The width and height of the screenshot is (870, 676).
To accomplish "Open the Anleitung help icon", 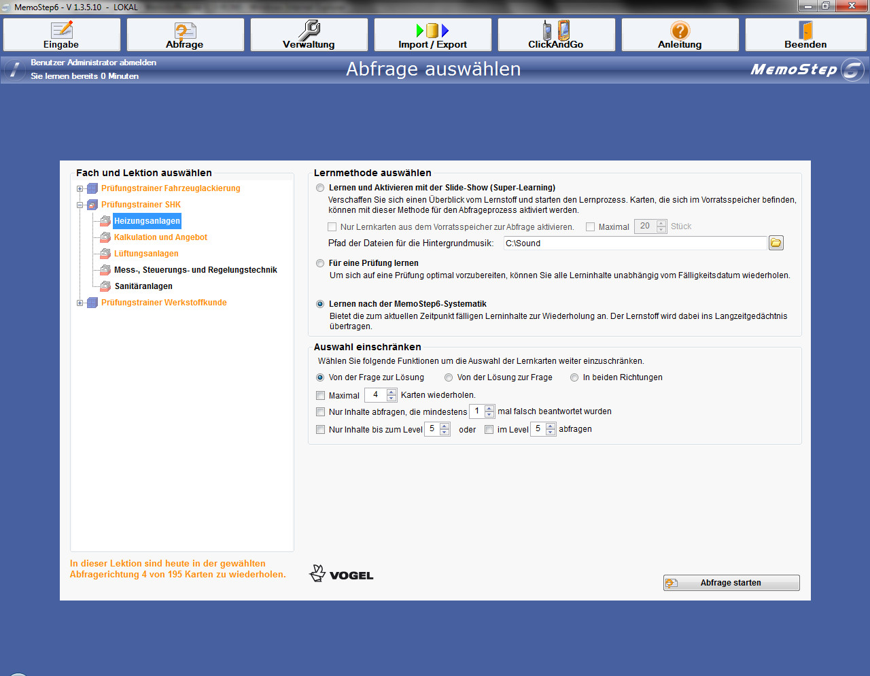I will [x=680, y=31].
